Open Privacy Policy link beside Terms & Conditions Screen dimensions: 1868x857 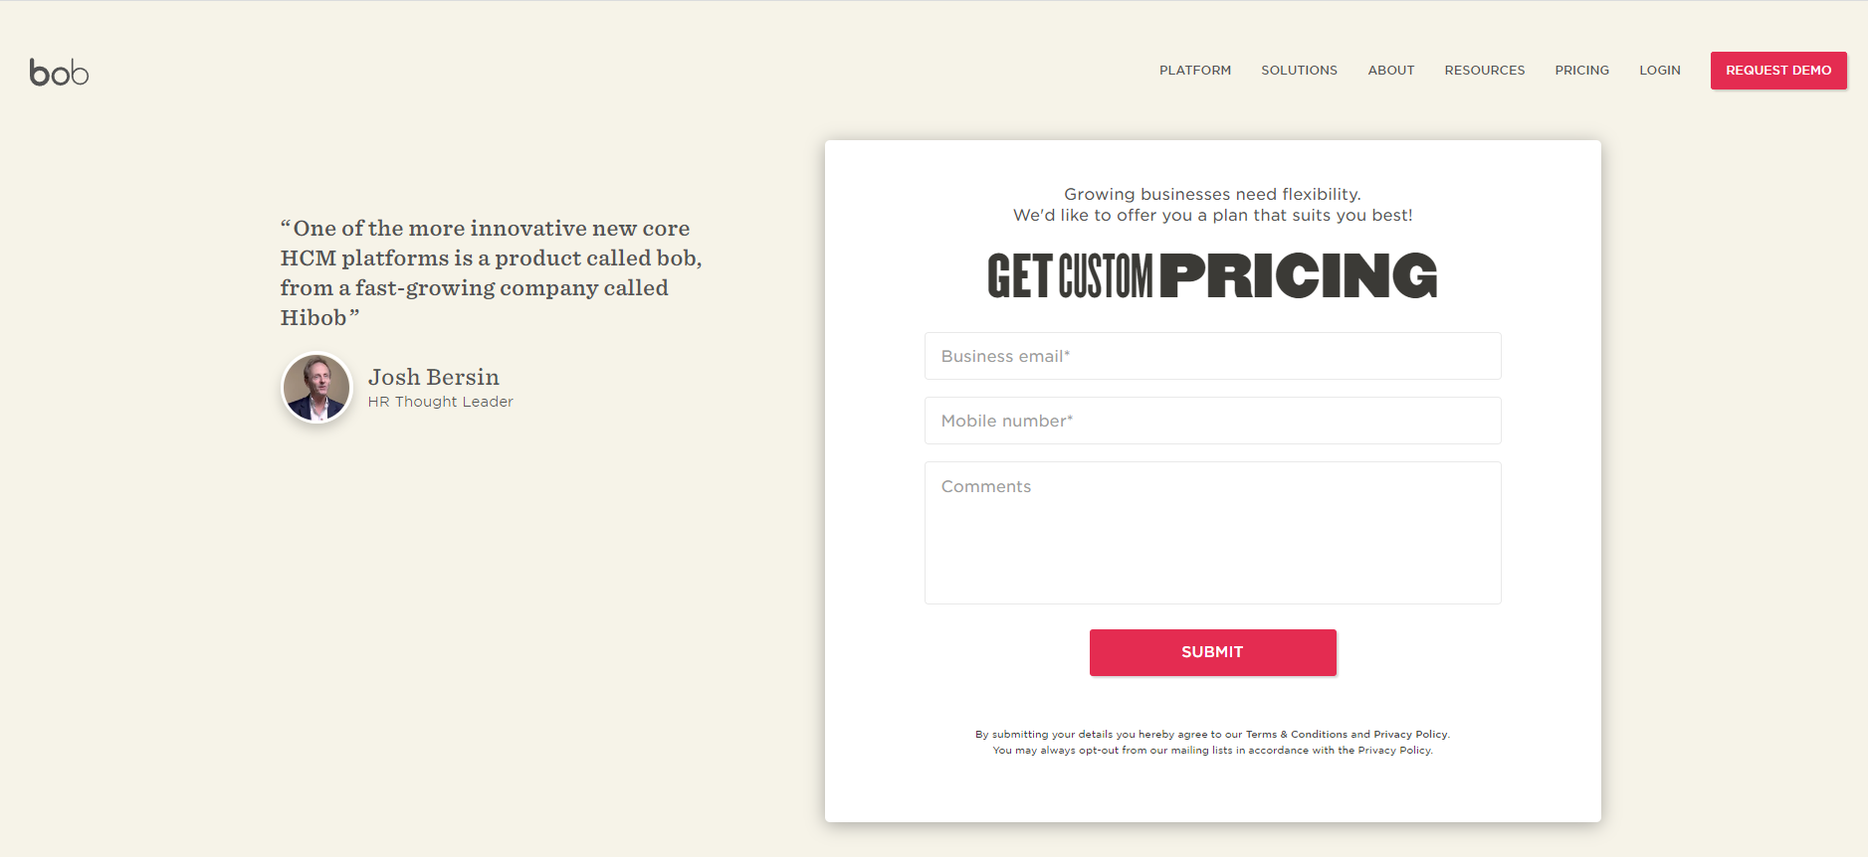tap(1410, 735)
